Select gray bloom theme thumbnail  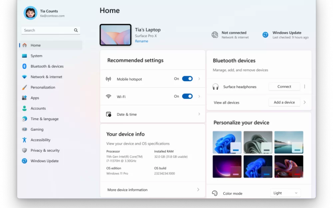click(x=258, y=142)
